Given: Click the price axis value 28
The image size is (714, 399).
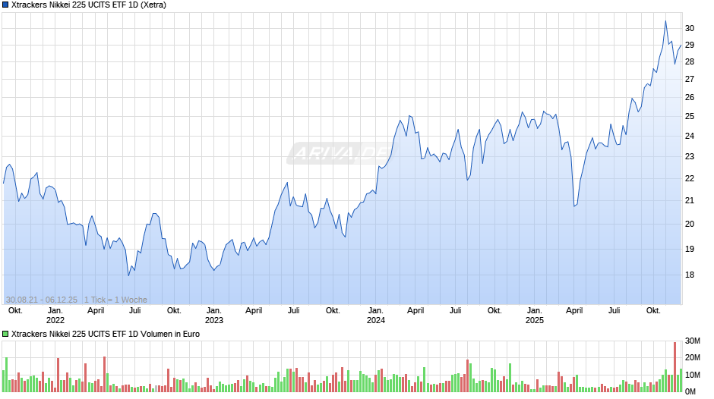Looking at the screenshot, I should click(690, 62).
